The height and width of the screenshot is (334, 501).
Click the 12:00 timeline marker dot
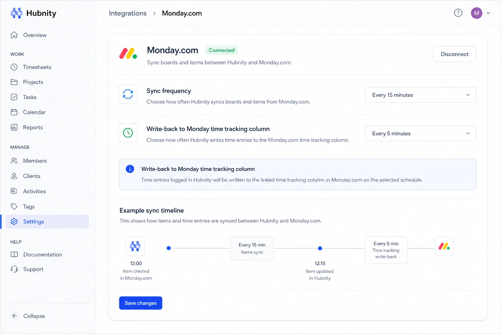(169, 248)
